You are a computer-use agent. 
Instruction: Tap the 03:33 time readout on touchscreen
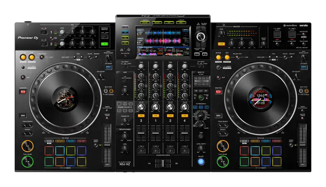(177, 51)
